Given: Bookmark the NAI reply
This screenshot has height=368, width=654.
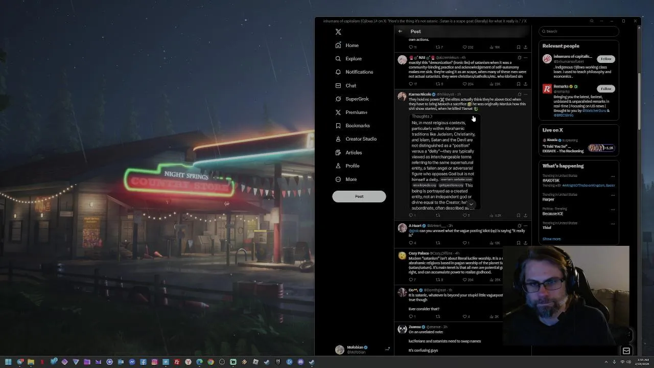Looking at the screenshot, I should [x=519, y=84].
